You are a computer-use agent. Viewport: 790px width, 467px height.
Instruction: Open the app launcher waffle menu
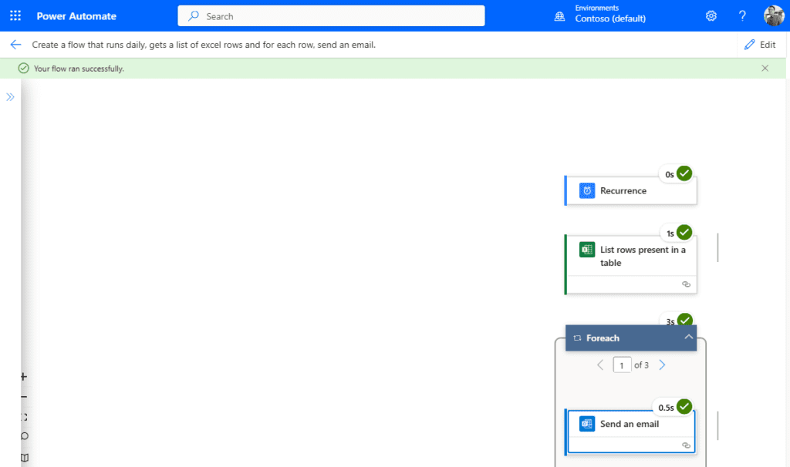click(15, 16)
